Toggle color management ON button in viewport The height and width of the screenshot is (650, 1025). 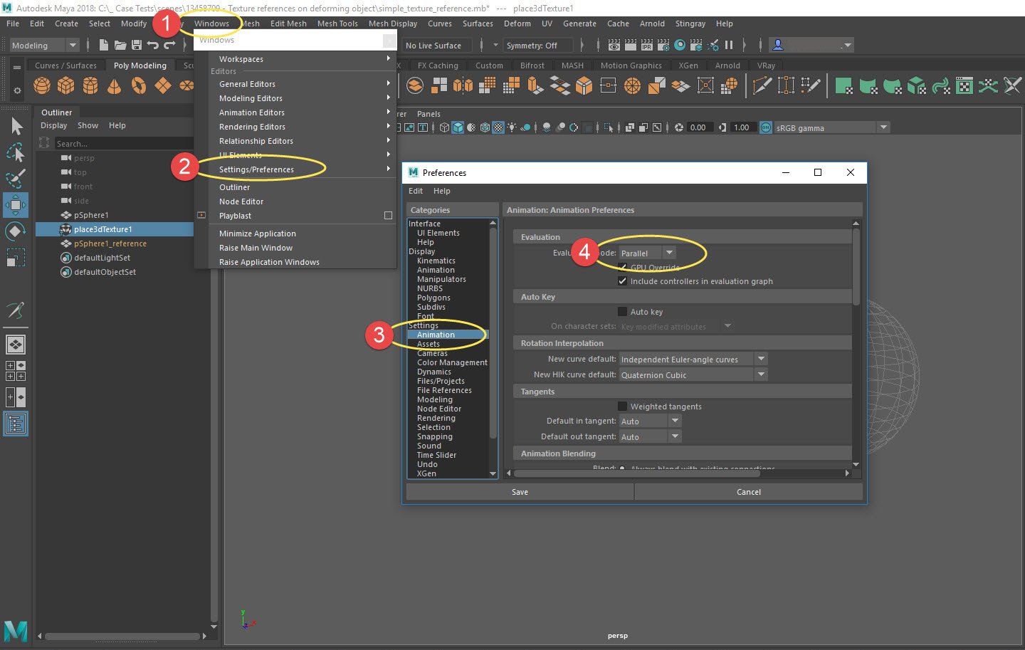[x=766, y=127]
